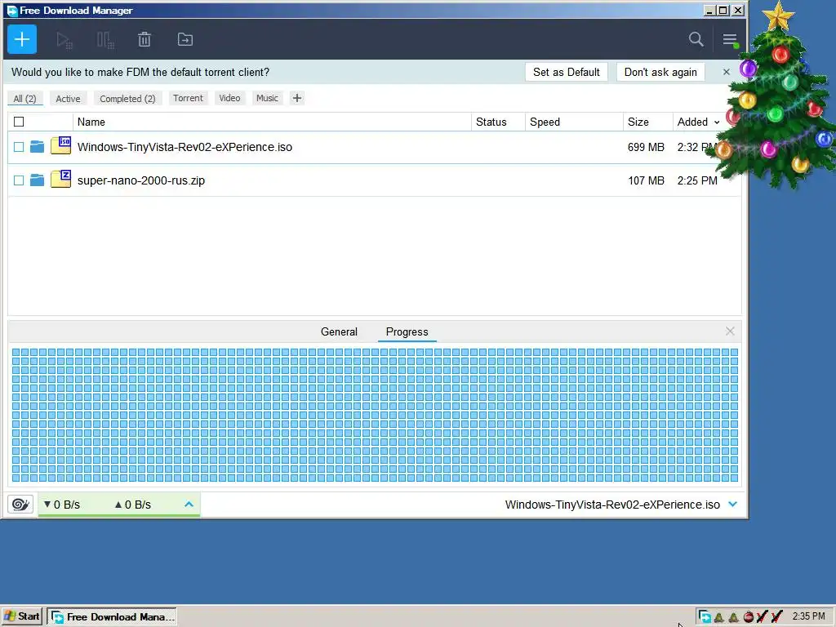Click the banner question about default torrent client
The height and width of the screenshot is (627, 836).
[x=140, y=72]
